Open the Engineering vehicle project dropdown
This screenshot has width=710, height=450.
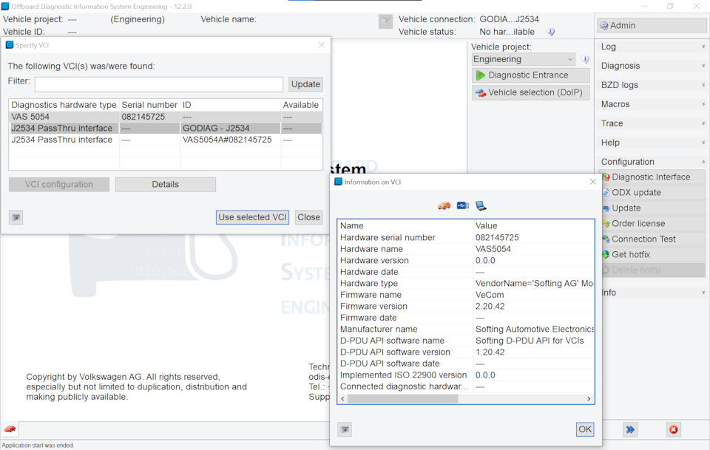coord(524,59)
